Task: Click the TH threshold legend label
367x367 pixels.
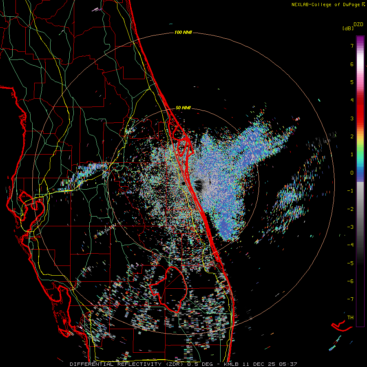Action: click(x=350, y=318)
